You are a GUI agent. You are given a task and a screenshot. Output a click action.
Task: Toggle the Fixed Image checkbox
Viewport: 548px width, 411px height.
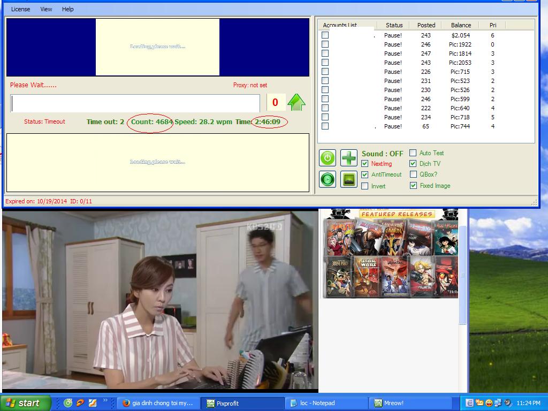click(x=413, y=186)
